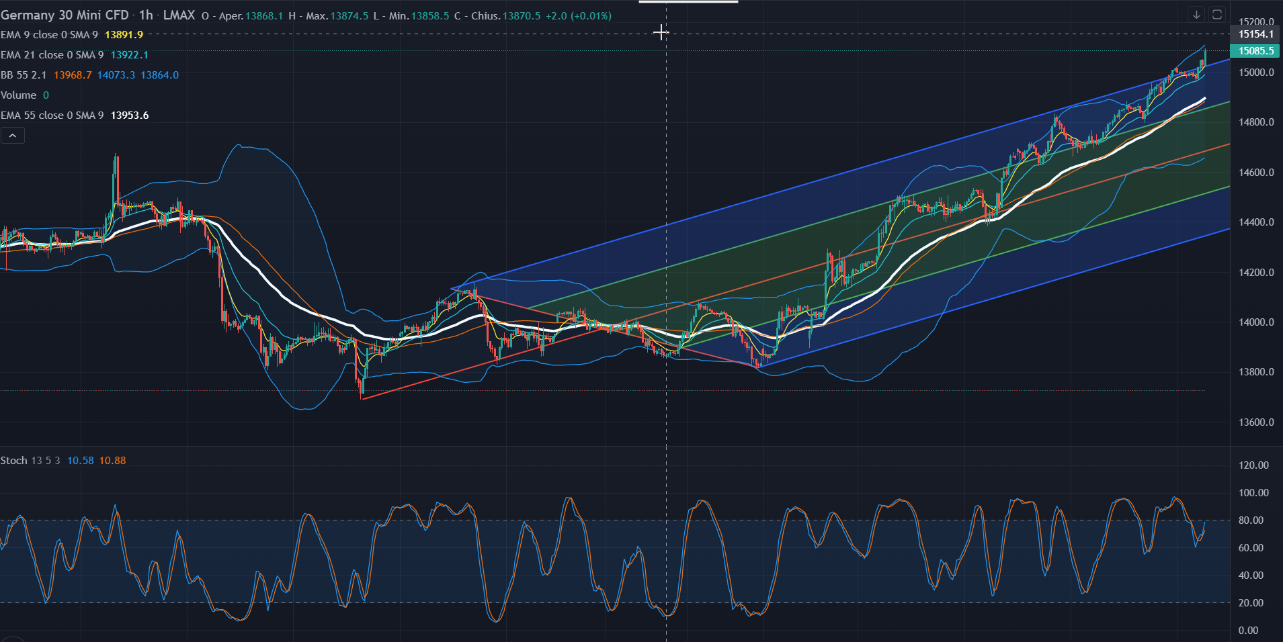Click the Bollinger basis value 13968.7
This screenshot has width=1283, height=642.
73,75
